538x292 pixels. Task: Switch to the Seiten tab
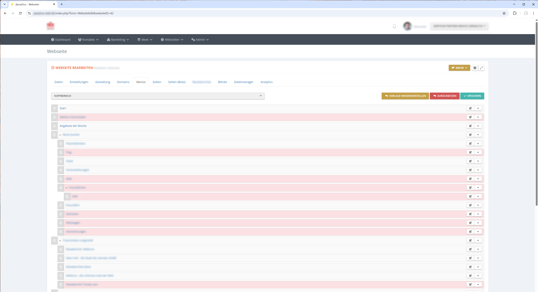157,82
